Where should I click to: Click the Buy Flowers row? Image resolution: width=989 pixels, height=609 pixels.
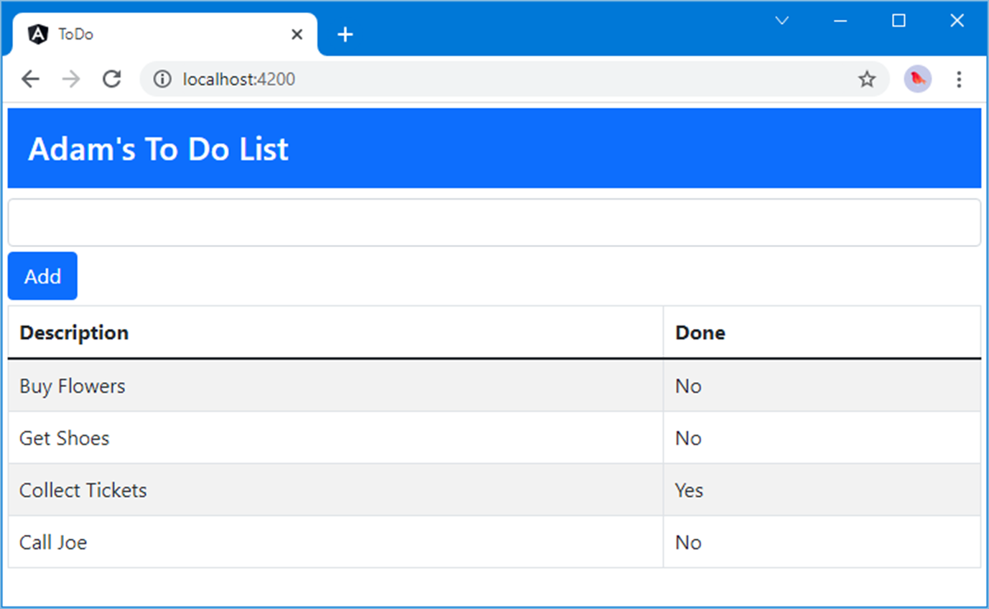(73, 386)
